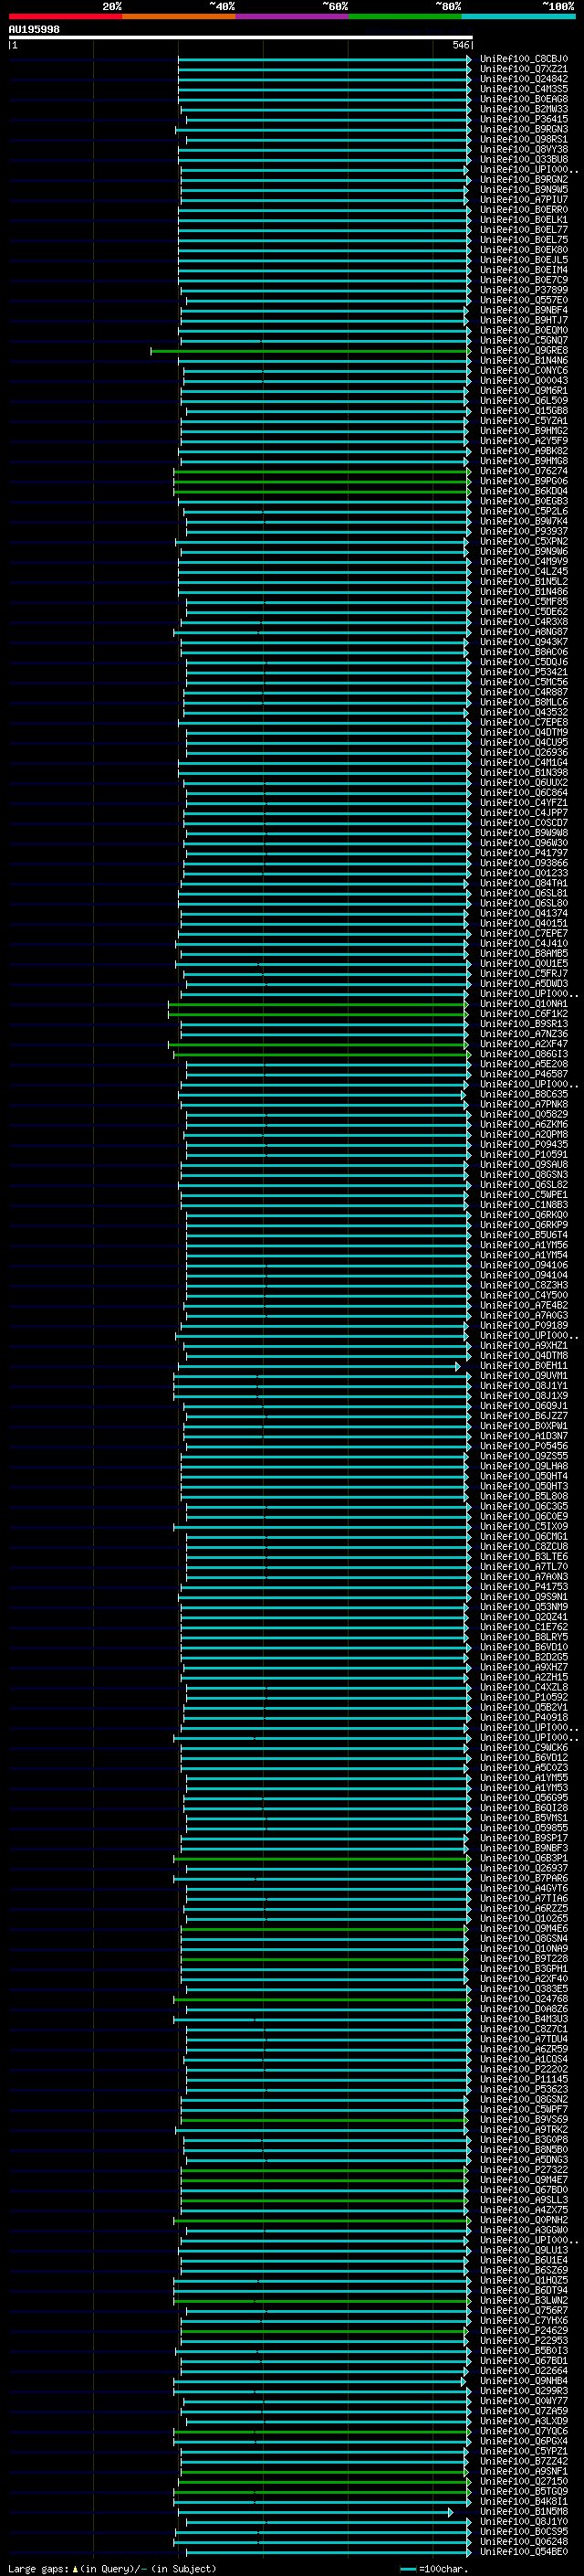Viewport: 584px width, 2576px height.
Task: Select hit label UniRef100_B0EAG8
Action: (x=523, y=99)
